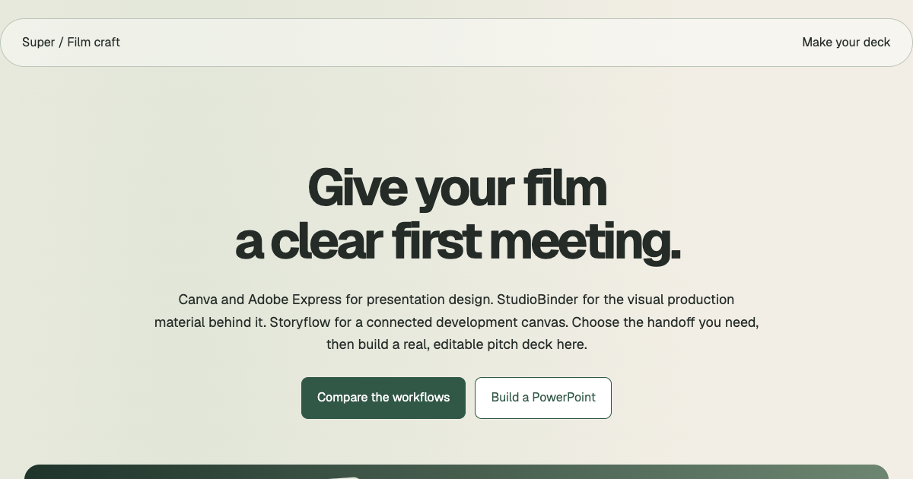The image size is (913, 479).
Task: Click Make your deck in the navbar
Action: tap(846, 43)
